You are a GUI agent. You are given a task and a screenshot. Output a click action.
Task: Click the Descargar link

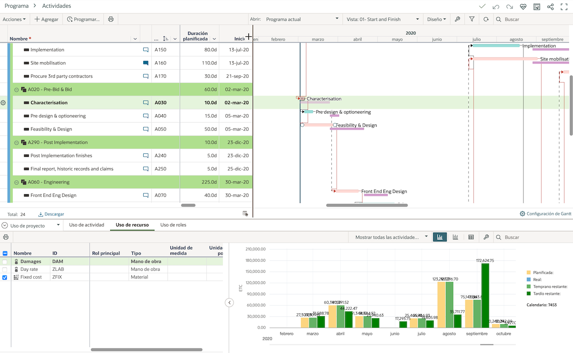click(x=51, y=214)
